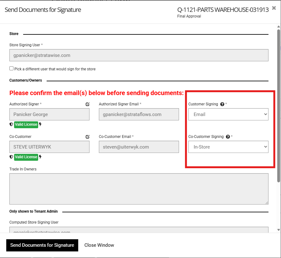Screen dimensions: 281x258
Task: Close the dialog with the X icon
Action: (274, 8)
